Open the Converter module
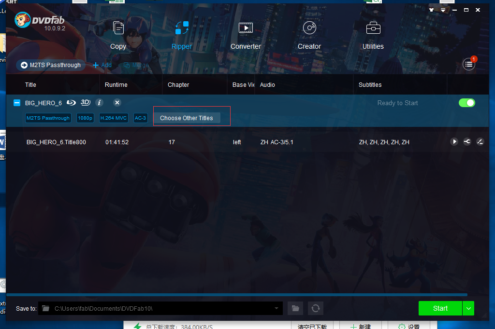Screen dimensions: 495x329 246,35
